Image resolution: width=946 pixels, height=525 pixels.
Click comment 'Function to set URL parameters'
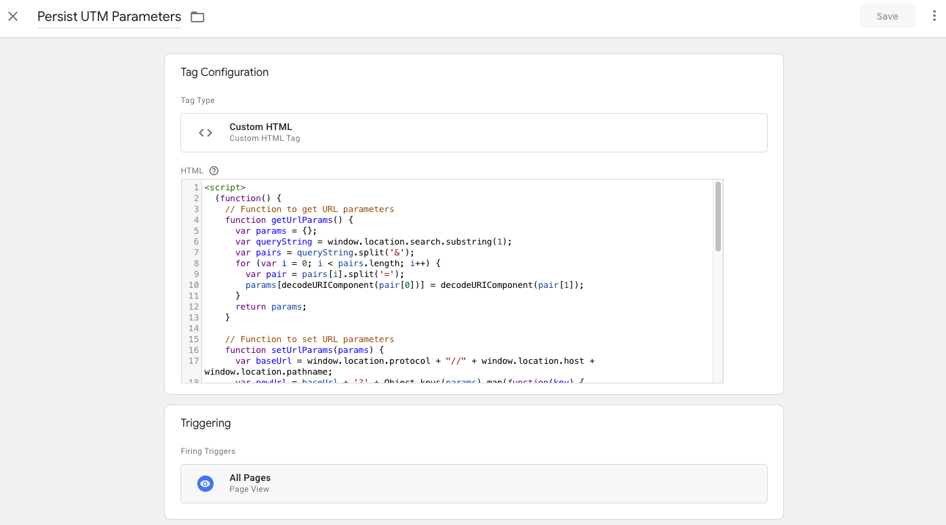[309, 339]
